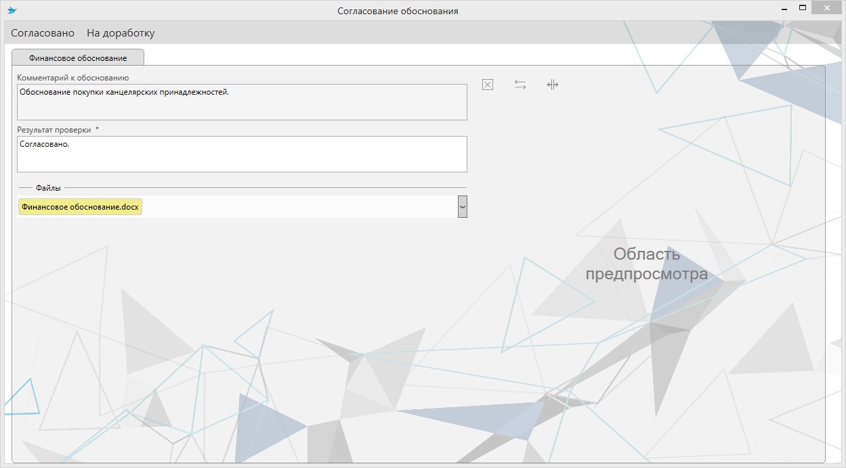Screen dimensions: 846x468
Task: Close the Согласование обоснования window
Action: tap(829, 9)
